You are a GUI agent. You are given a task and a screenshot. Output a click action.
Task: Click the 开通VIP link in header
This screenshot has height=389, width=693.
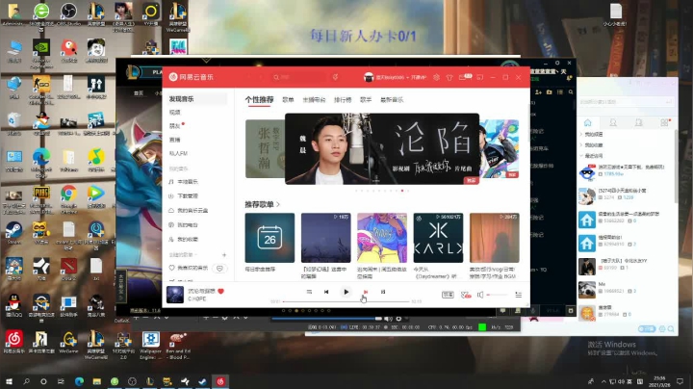[x=418, y=77]
